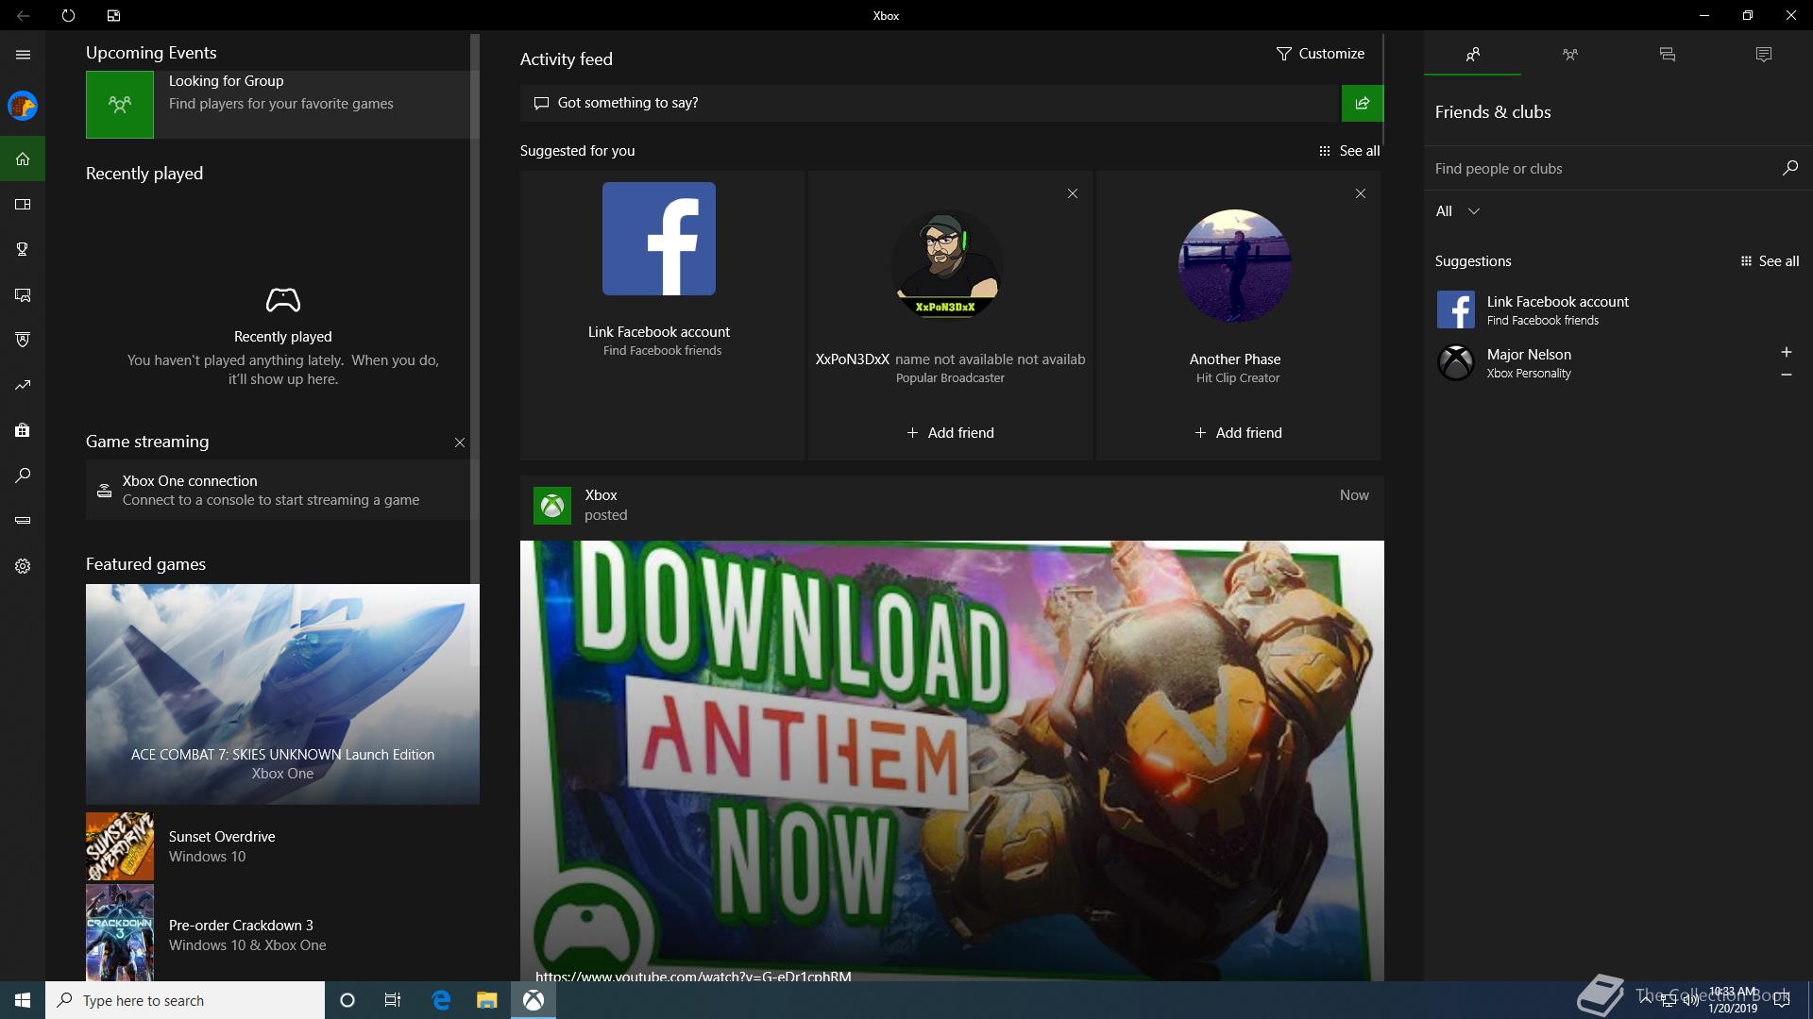This screenshot has height=1019, width=1813.
Task: Open Trending arrow icon
Action: coord(23,385)
